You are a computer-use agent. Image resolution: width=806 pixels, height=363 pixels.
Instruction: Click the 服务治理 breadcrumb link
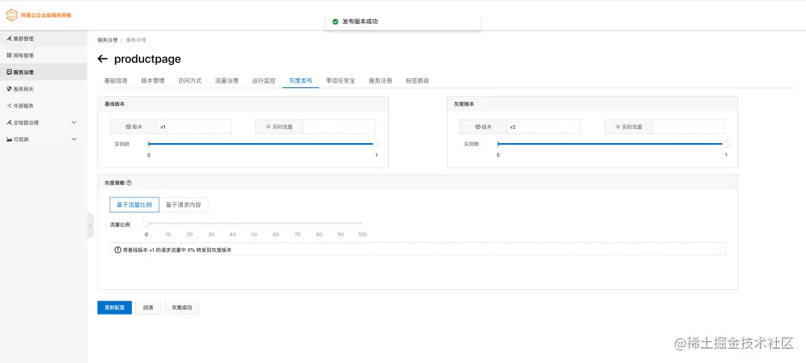tap(107, 40)
